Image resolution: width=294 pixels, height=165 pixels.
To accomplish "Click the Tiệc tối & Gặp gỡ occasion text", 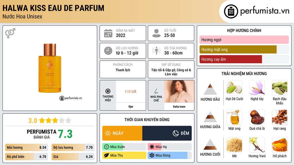I will [x=171, y=72].
